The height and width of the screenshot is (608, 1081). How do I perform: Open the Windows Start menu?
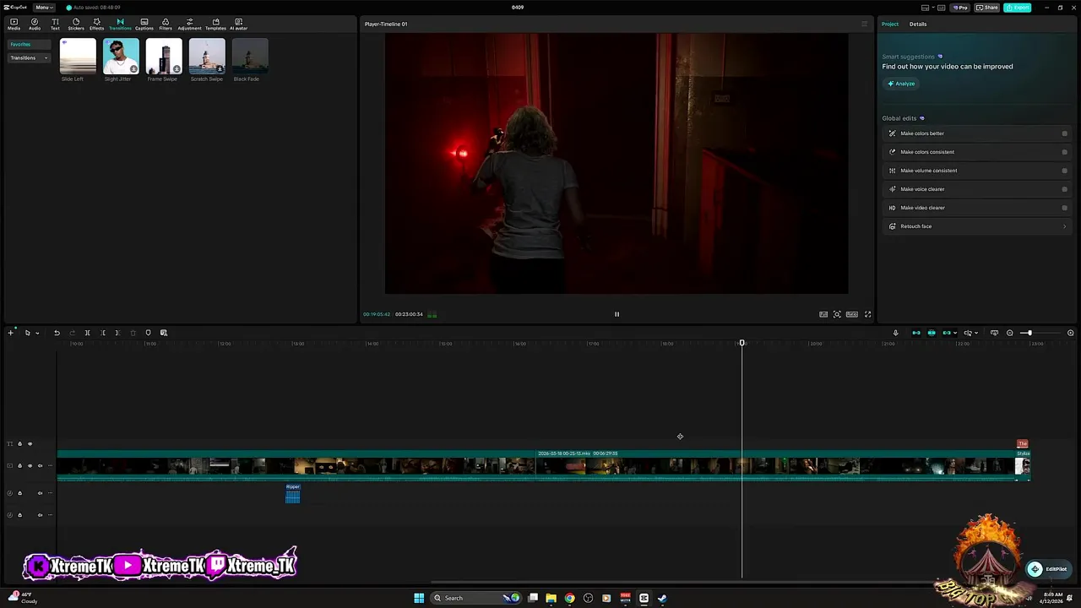click(419, 598)
